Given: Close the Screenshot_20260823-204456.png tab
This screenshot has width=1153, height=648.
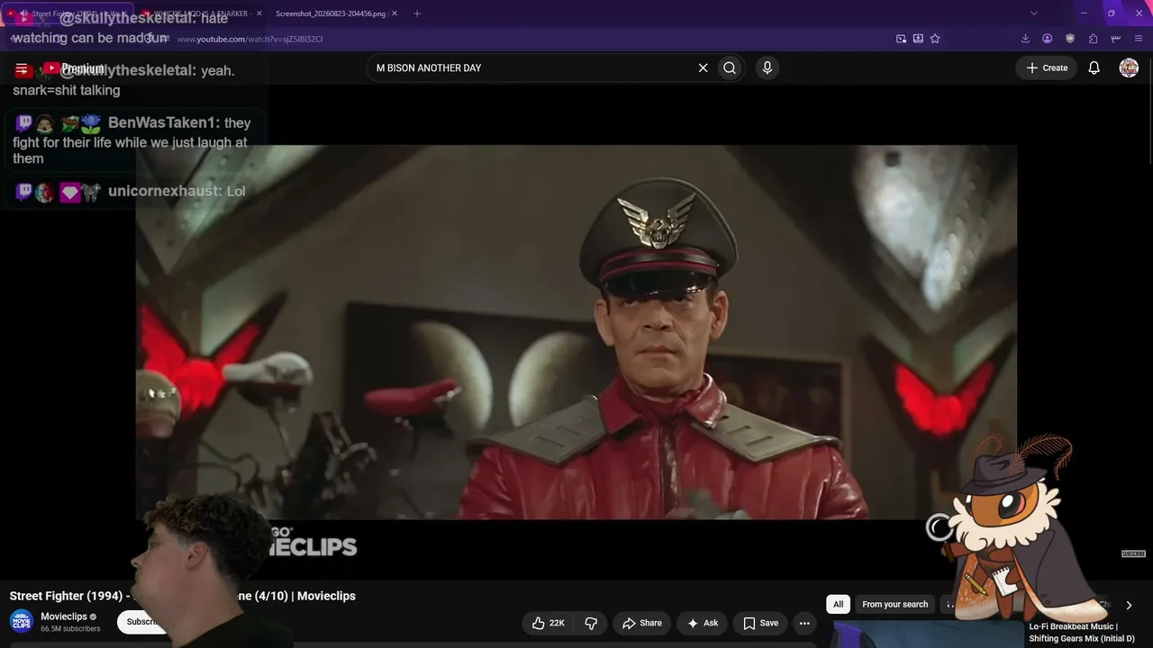Looking at the screenshot, I should [x=394, y=13].
